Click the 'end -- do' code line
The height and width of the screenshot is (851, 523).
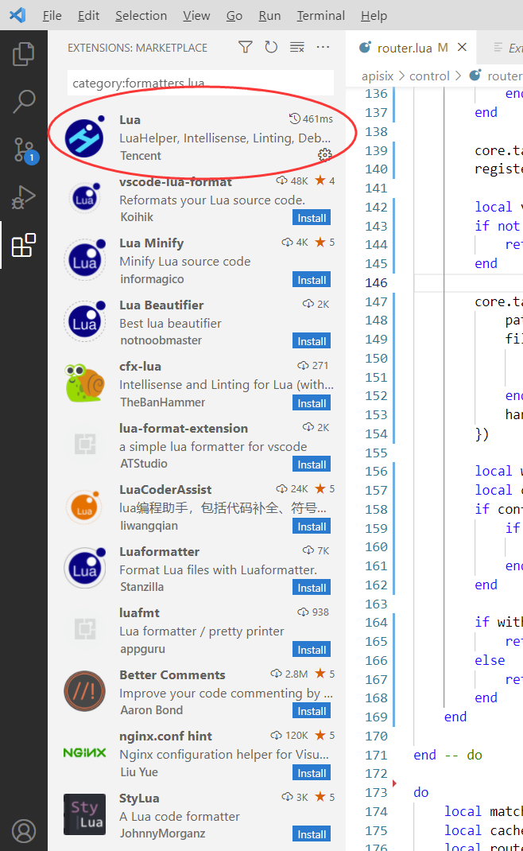pos(447,755)
